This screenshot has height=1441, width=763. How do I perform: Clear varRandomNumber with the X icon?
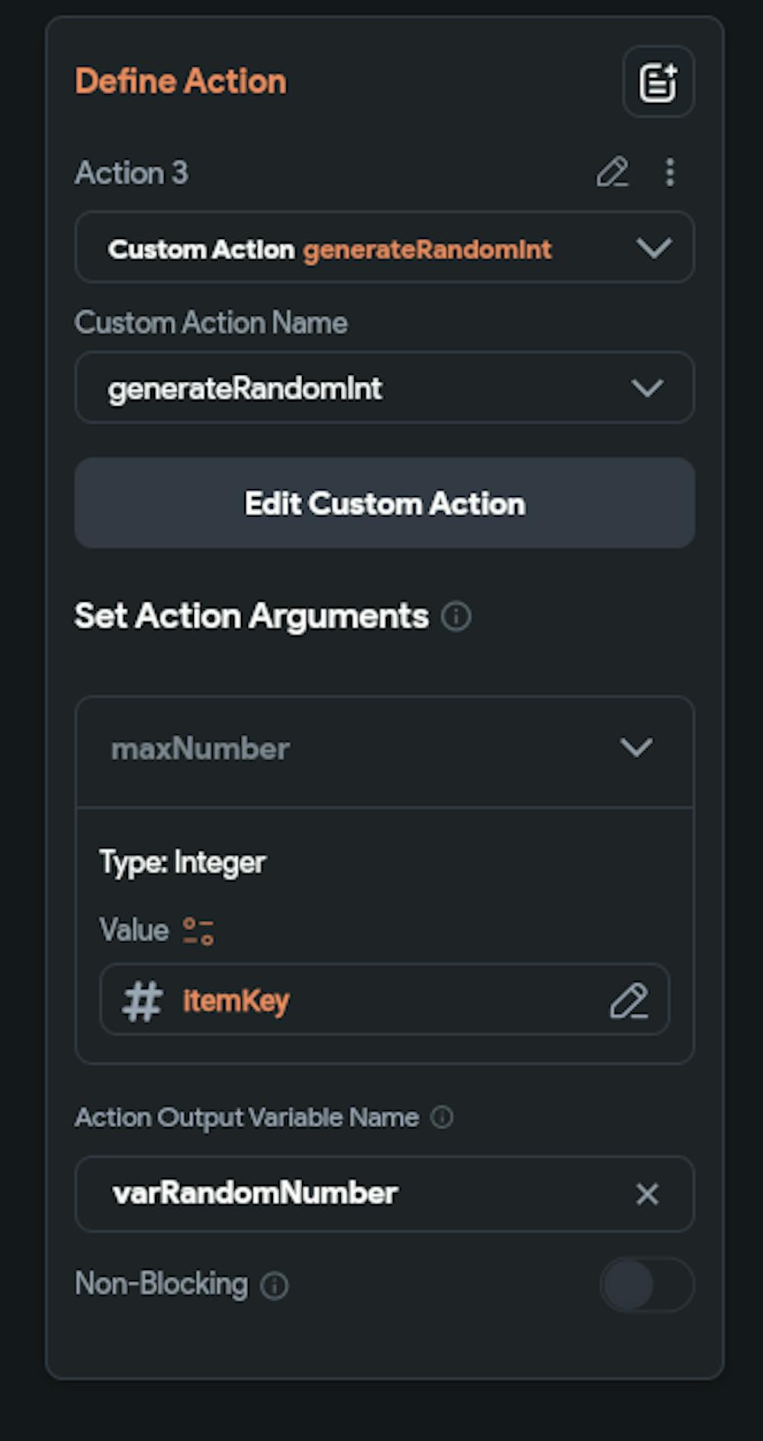(x=647, y=1194)
